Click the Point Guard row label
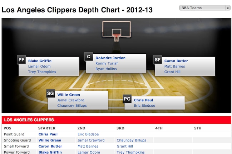The height and width of the screenshot is (154, 232). tap(14, 134)
